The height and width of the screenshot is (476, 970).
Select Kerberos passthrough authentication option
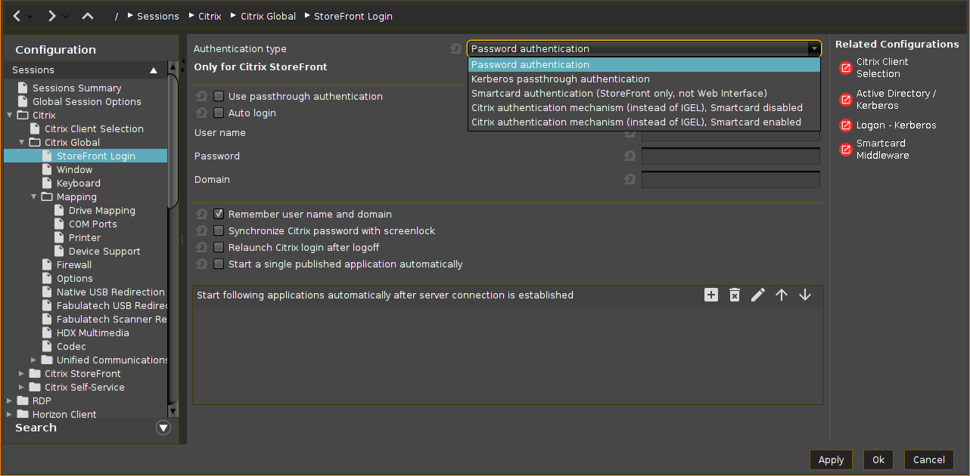coord(561,79)
